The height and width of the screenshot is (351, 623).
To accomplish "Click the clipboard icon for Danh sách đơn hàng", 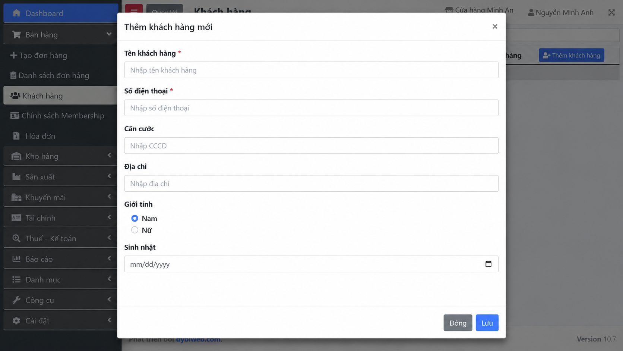I will point(13,75).
